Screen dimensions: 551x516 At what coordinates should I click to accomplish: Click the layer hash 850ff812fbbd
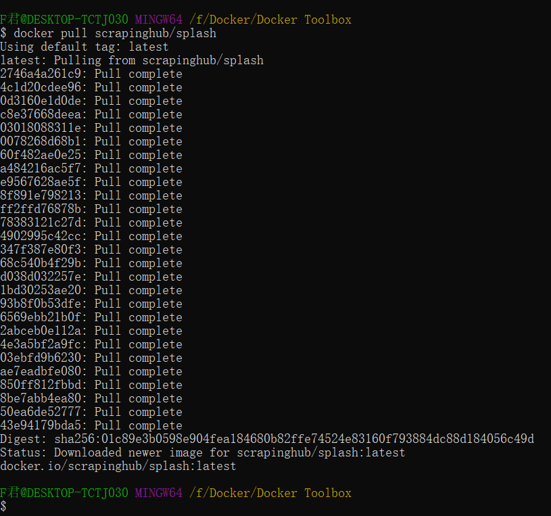pos(37,384)
